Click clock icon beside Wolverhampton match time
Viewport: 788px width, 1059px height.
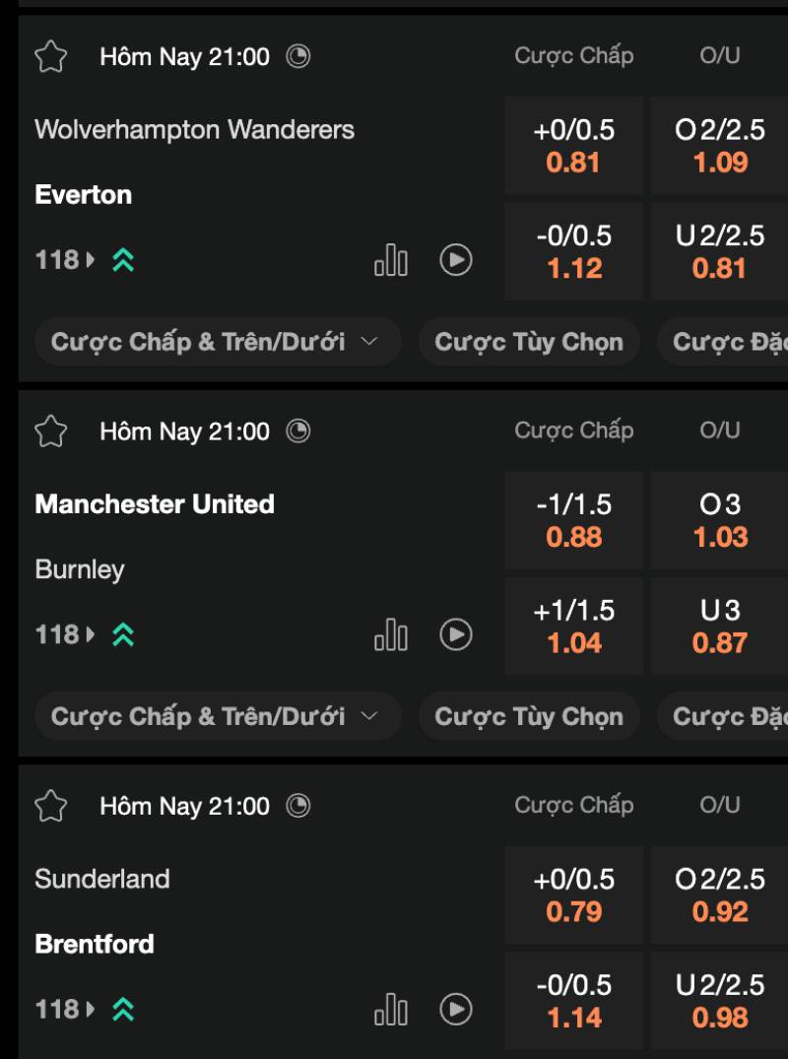(x=298, y=57)
